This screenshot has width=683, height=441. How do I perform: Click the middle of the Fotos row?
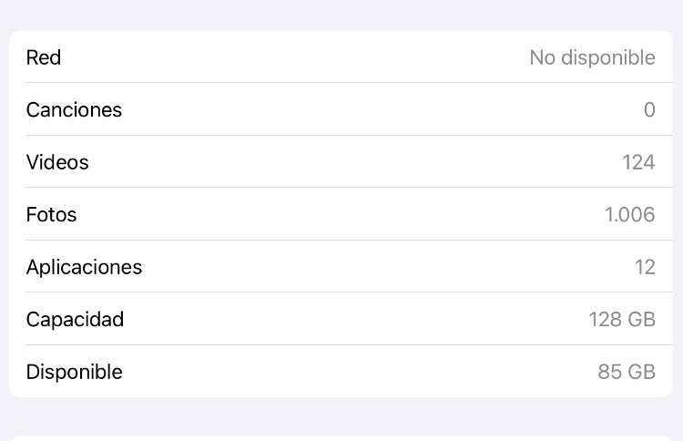coord(341,214)
